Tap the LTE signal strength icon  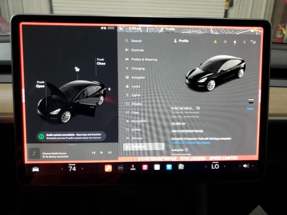tap(253, 42)
